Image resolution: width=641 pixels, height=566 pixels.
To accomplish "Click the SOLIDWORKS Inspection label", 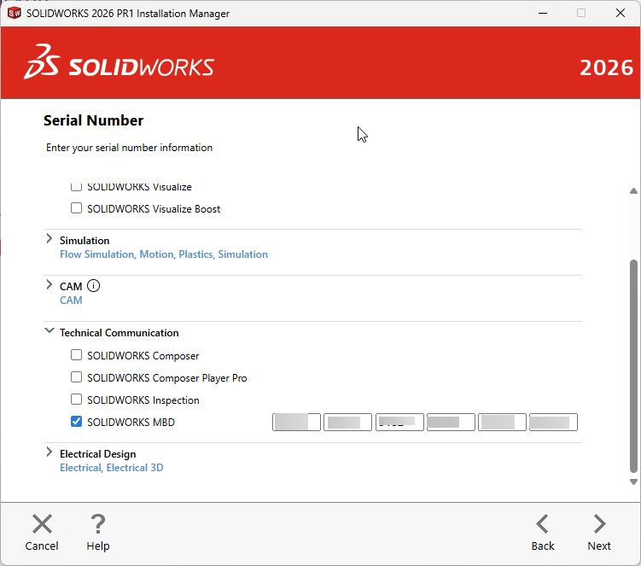I will (x=143, y=400).
